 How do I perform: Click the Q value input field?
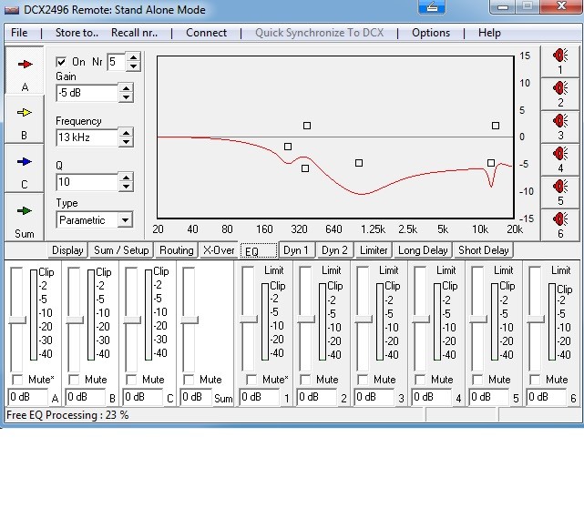(x=87, y=182)
